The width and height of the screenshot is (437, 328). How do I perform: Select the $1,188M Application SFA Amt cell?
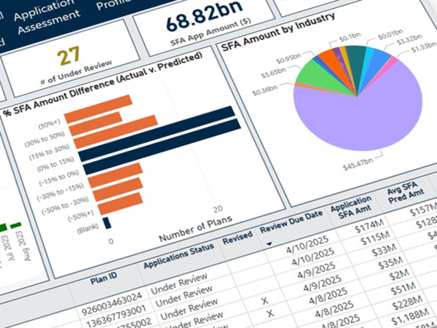click(x=409, y=317)
